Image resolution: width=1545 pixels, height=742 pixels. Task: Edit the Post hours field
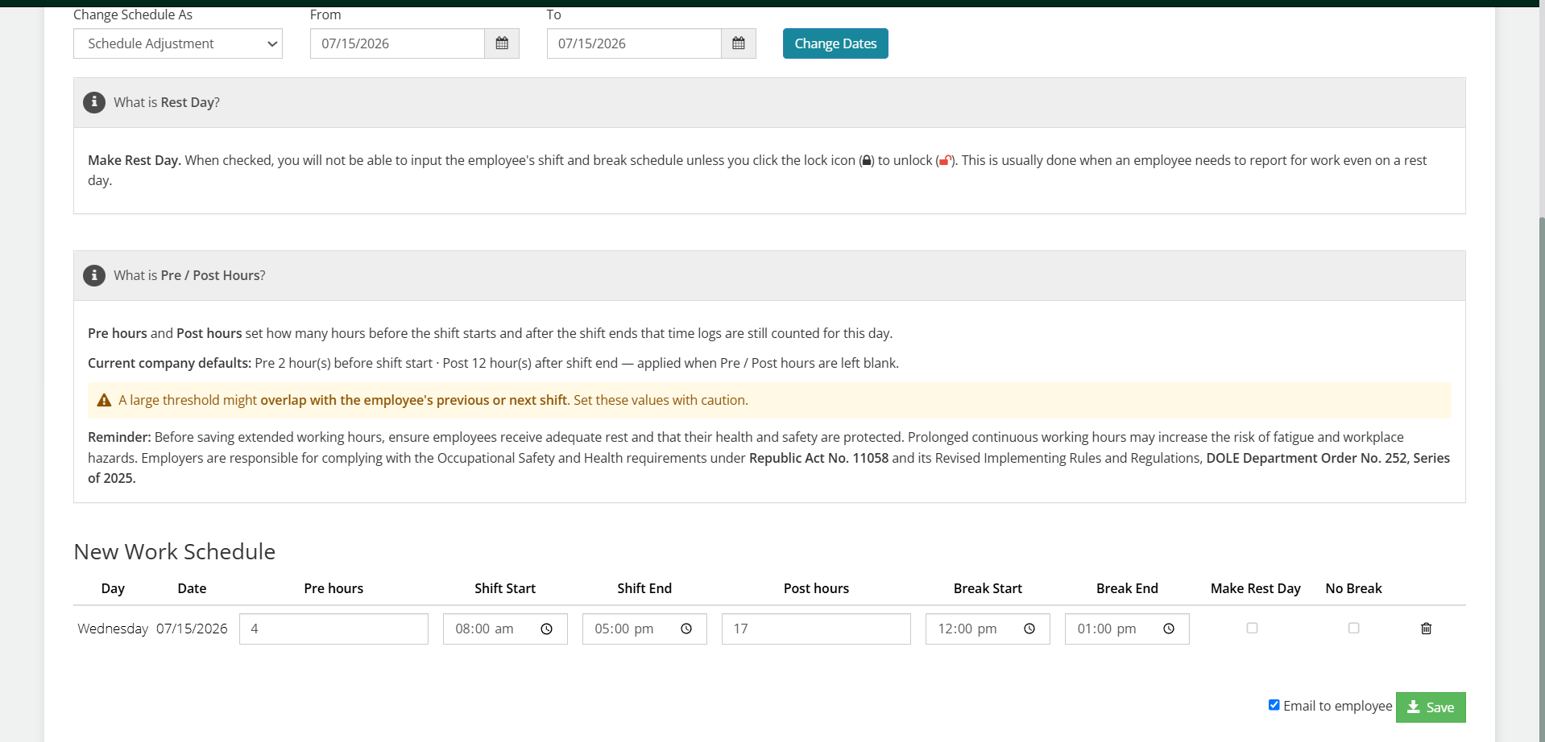(816, 629)
